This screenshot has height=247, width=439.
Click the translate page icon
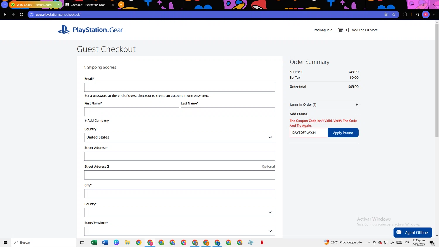point(386,14)
